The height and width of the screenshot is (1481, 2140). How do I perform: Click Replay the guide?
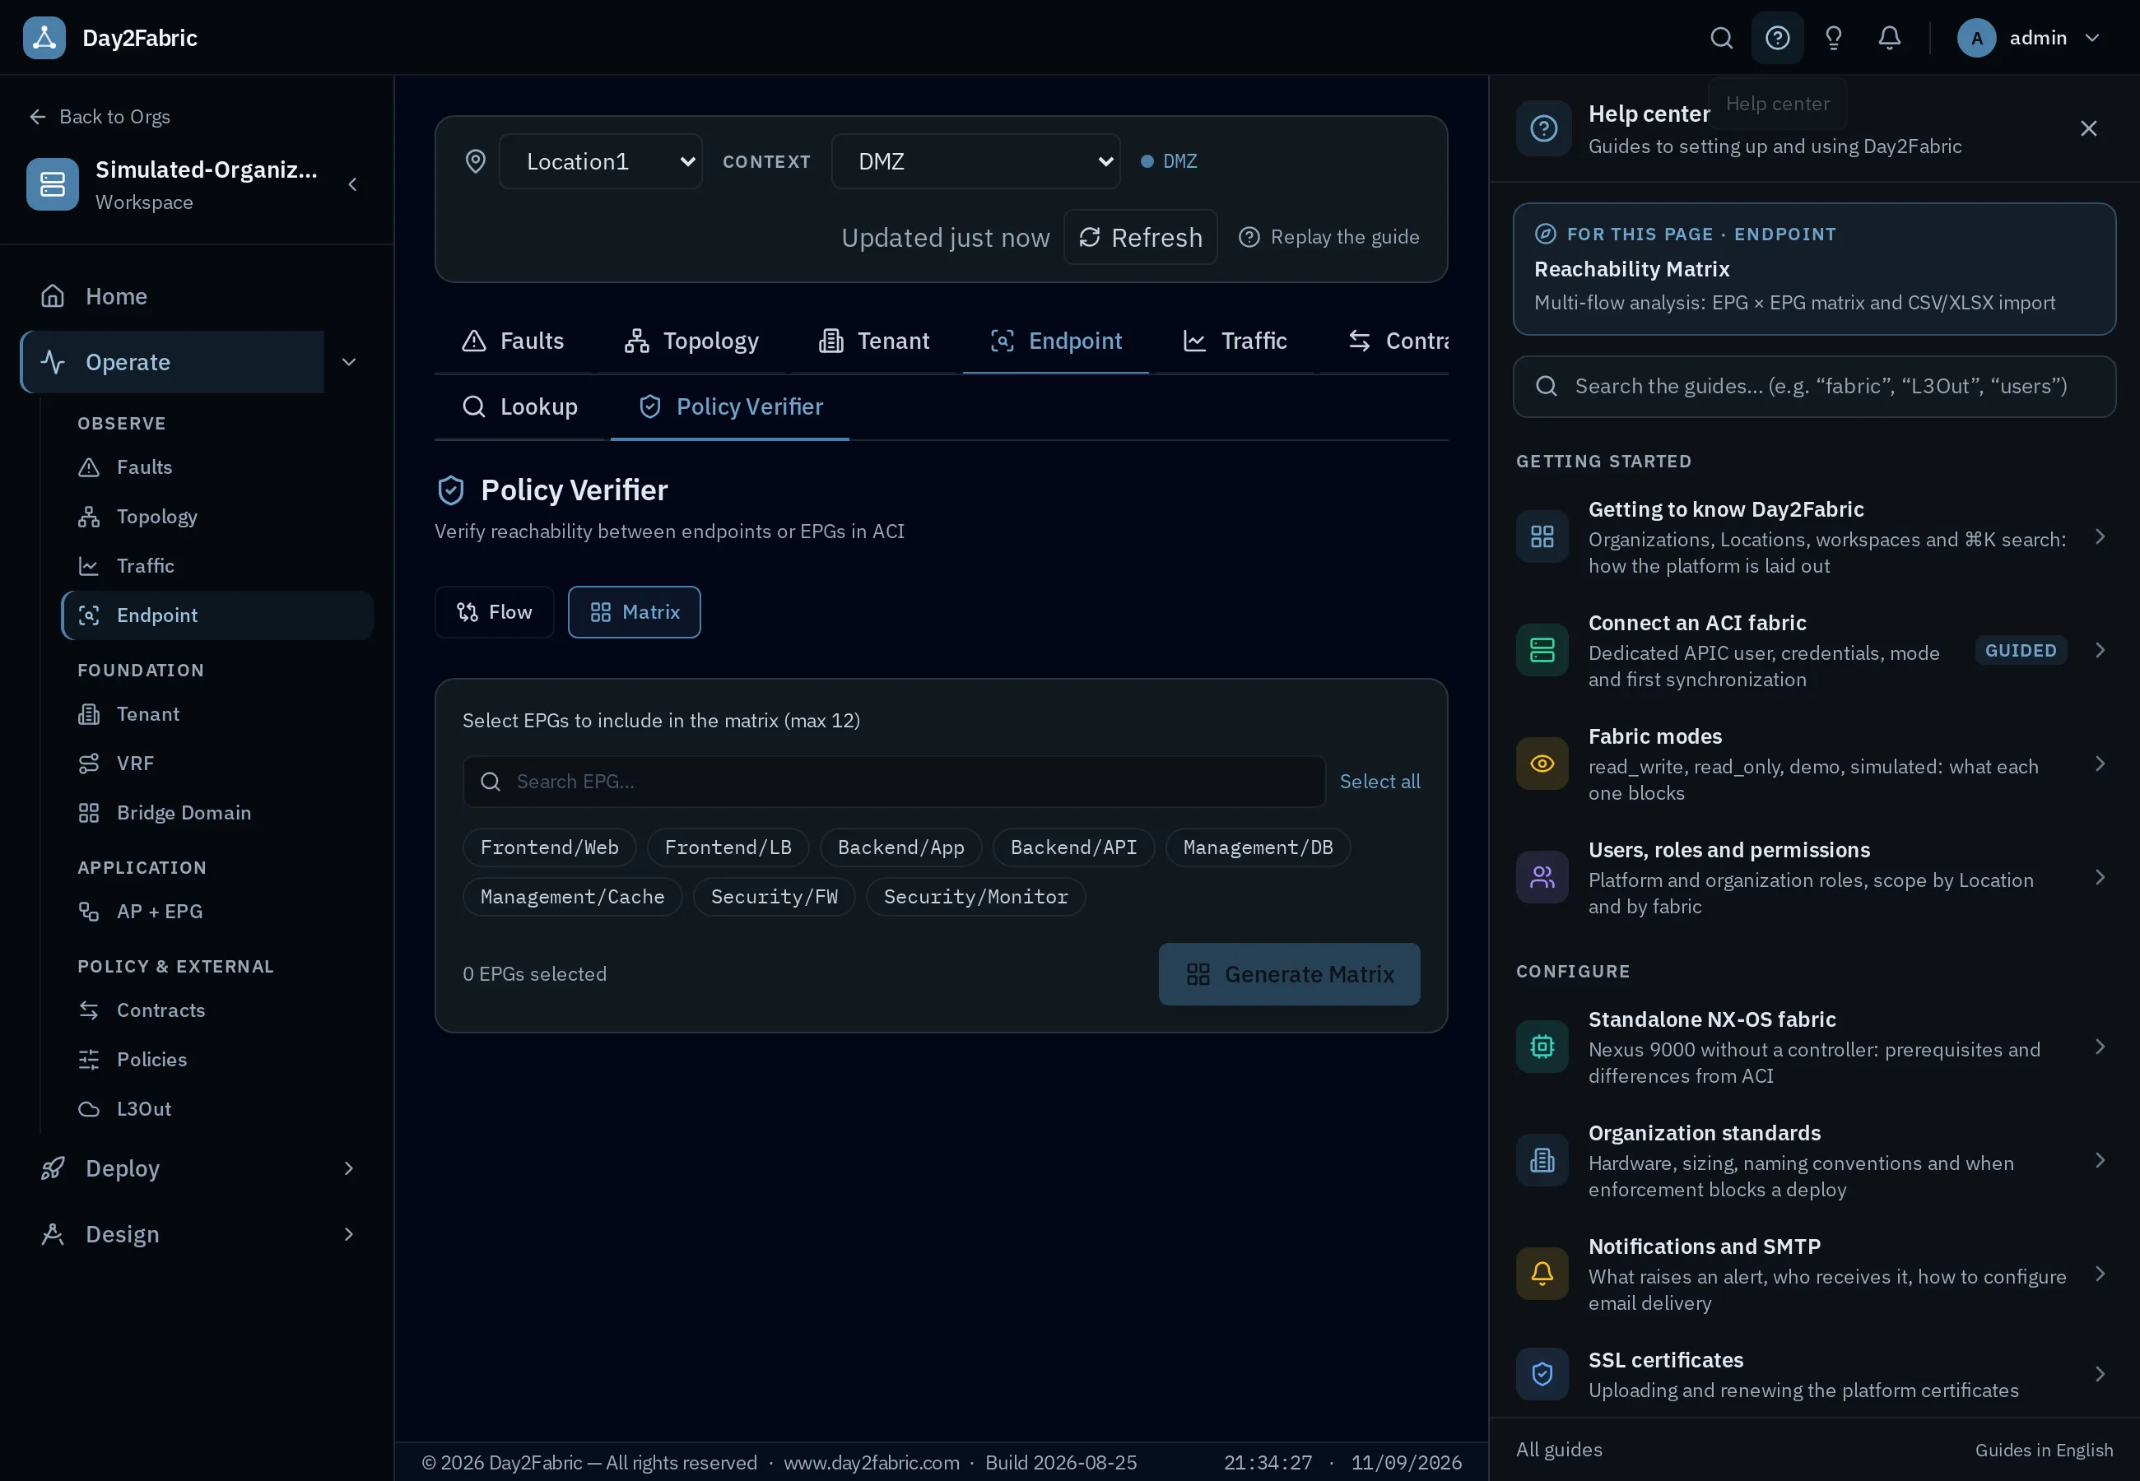click(1329, 238)
